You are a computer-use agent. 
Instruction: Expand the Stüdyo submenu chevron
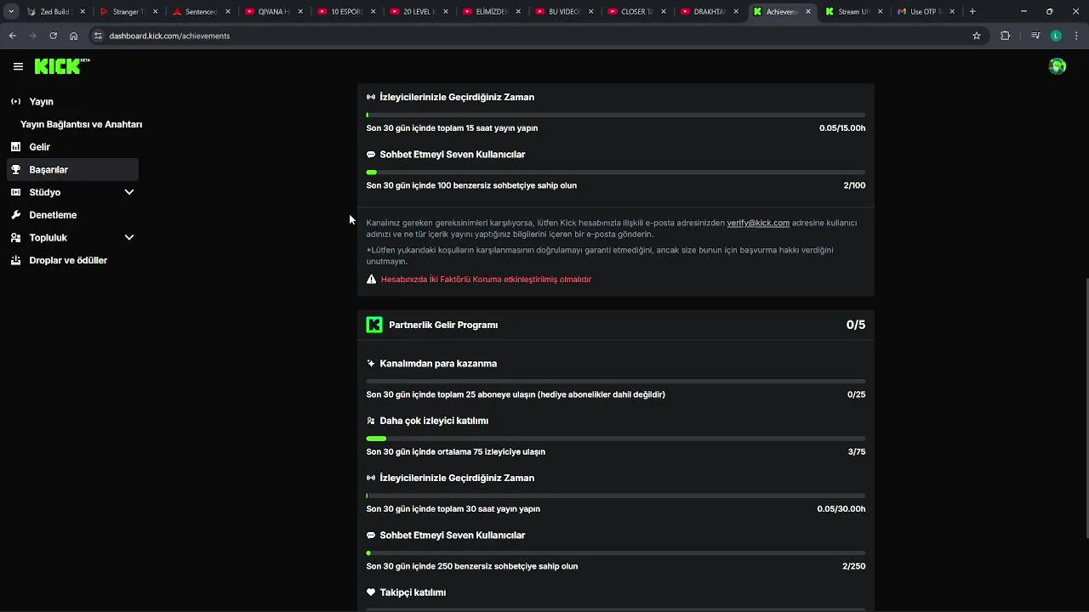pos(129,192)
